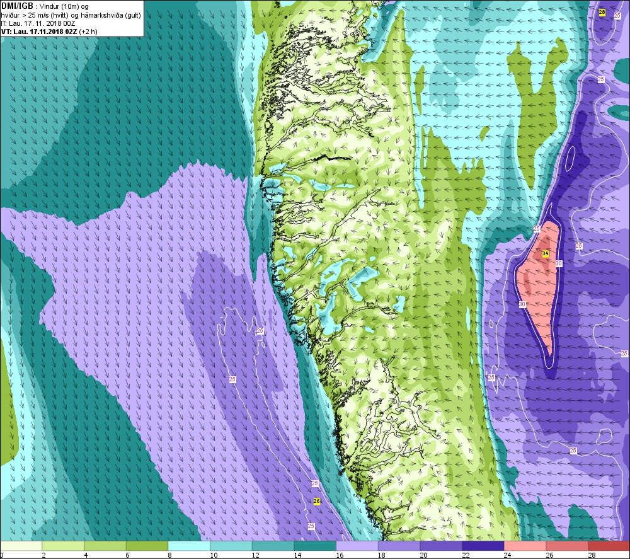Select the 24–26 m/s pink legend swatch
Image resolution: width=630 pixels, height=559 pixels.
click(x=525, y=546)
